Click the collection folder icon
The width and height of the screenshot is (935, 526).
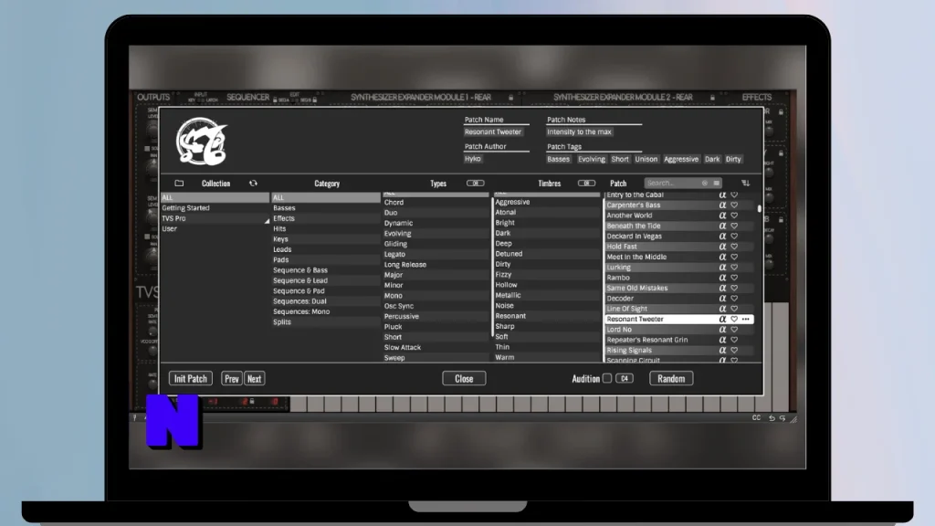pyautogui.click(x=179, y=183)
